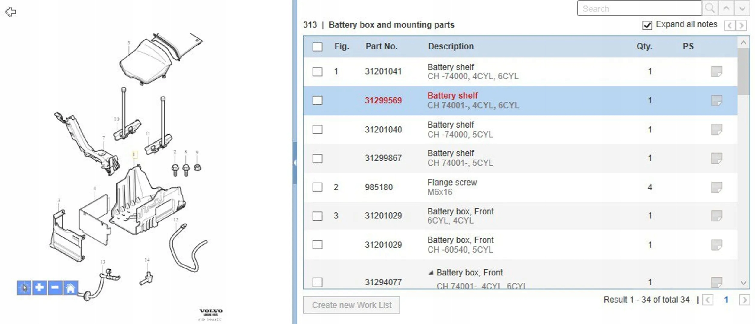Viewport: 755px width, 324px height.
Task: Click the back arrow icon
Action: point(11,12)
